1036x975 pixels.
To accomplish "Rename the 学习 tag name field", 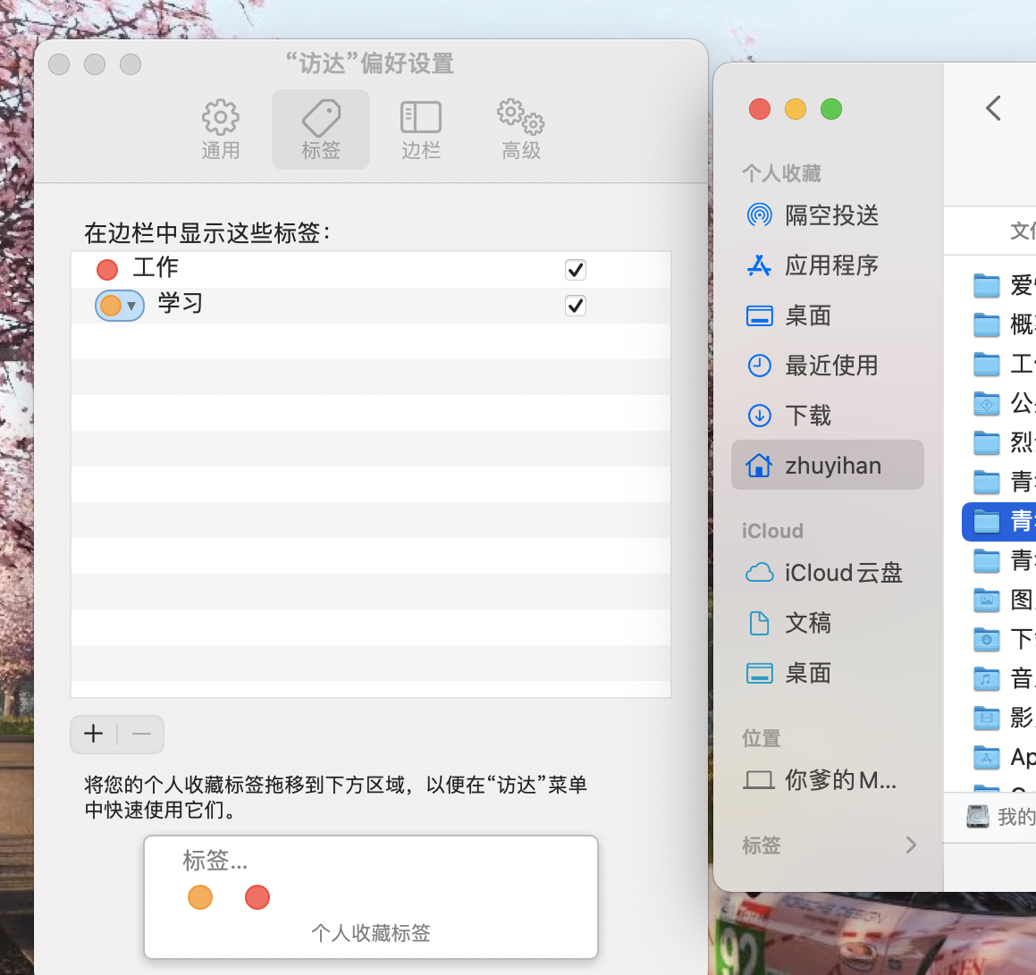I will pos(181,304).
